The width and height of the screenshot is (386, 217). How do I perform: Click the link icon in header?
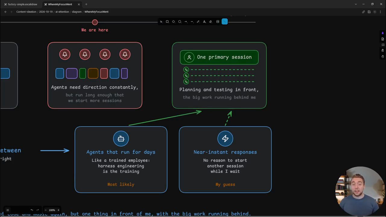click(363, 12)
